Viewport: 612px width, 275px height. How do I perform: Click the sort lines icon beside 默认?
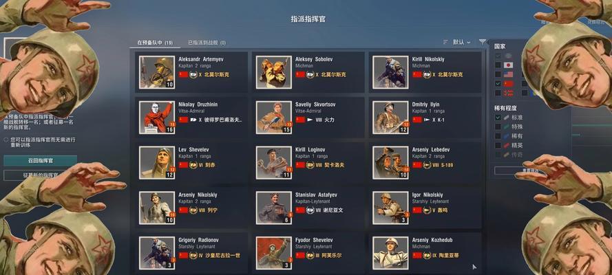click(x=445, y=42)
